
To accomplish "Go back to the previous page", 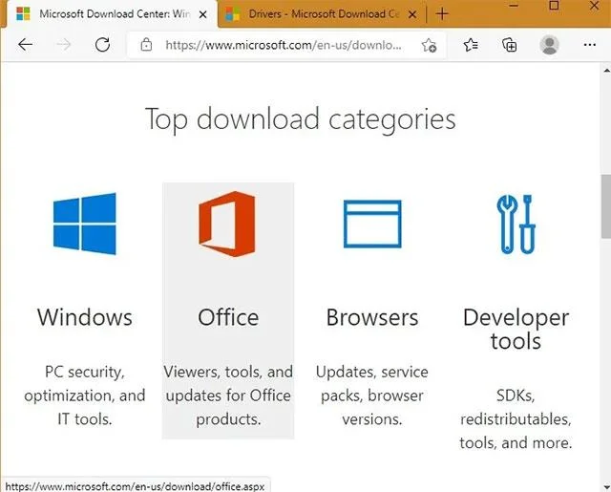I will click(26, 45).
